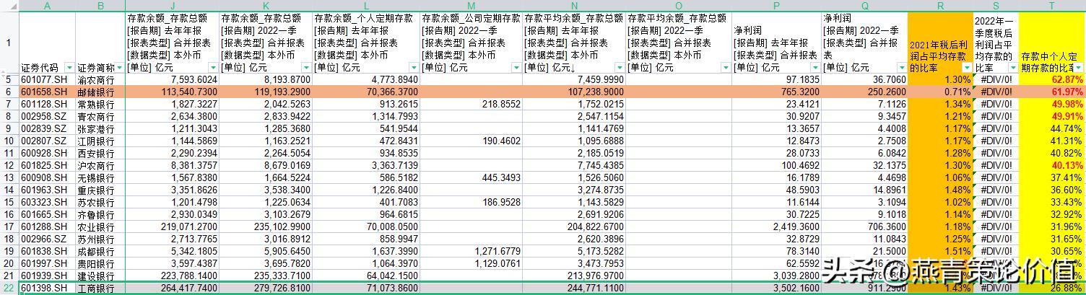The image size is (1086, 295).
Task: Open the filter dropdown in column P header
Action: pyautogui.click(x=814, y=67)
